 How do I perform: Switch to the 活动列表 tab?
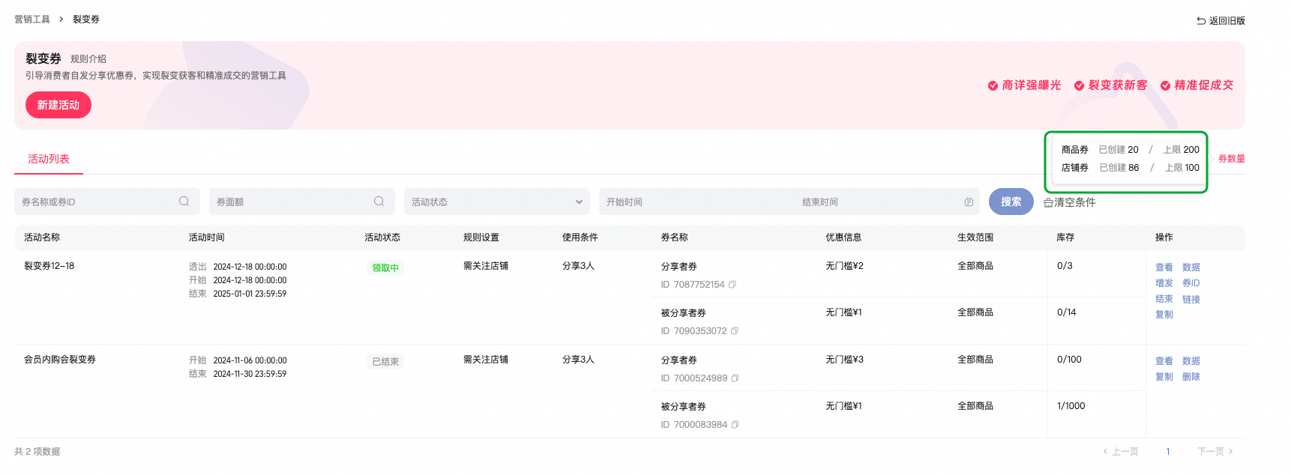pos(49,159)
